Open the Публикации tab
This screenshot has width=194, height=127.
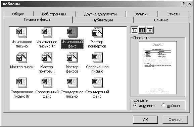coord(103,20)
